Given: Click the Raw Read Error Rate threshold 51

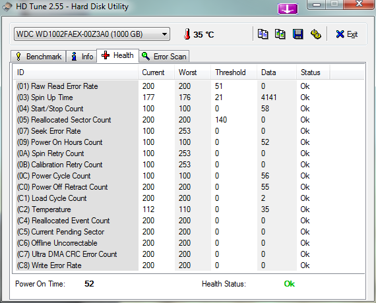Looking at the screenshot, I should click(x=219, y=86).
